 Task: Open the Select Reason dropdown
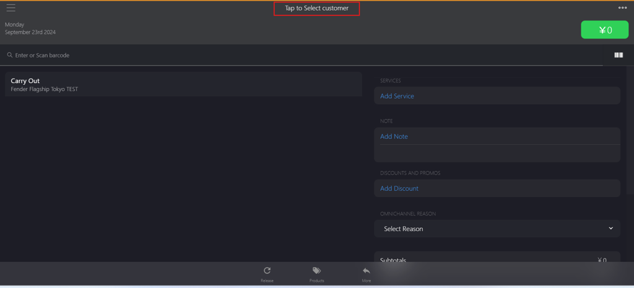point(497,229)
